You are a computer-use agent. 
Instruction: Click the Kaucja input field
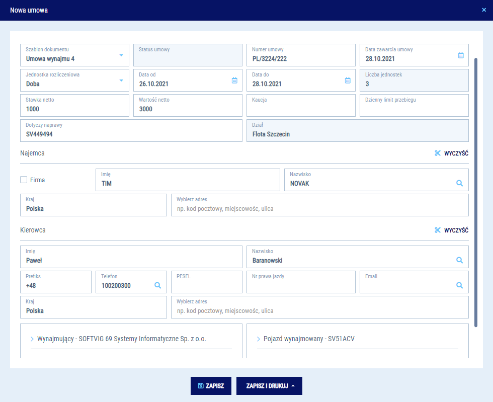301,108
